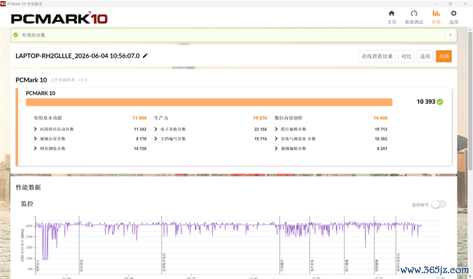This screenshot has height=279, width=473.
Task: Expand the 照片编辑分数 row
Action: pyautogui.click(x=276, y=129)
